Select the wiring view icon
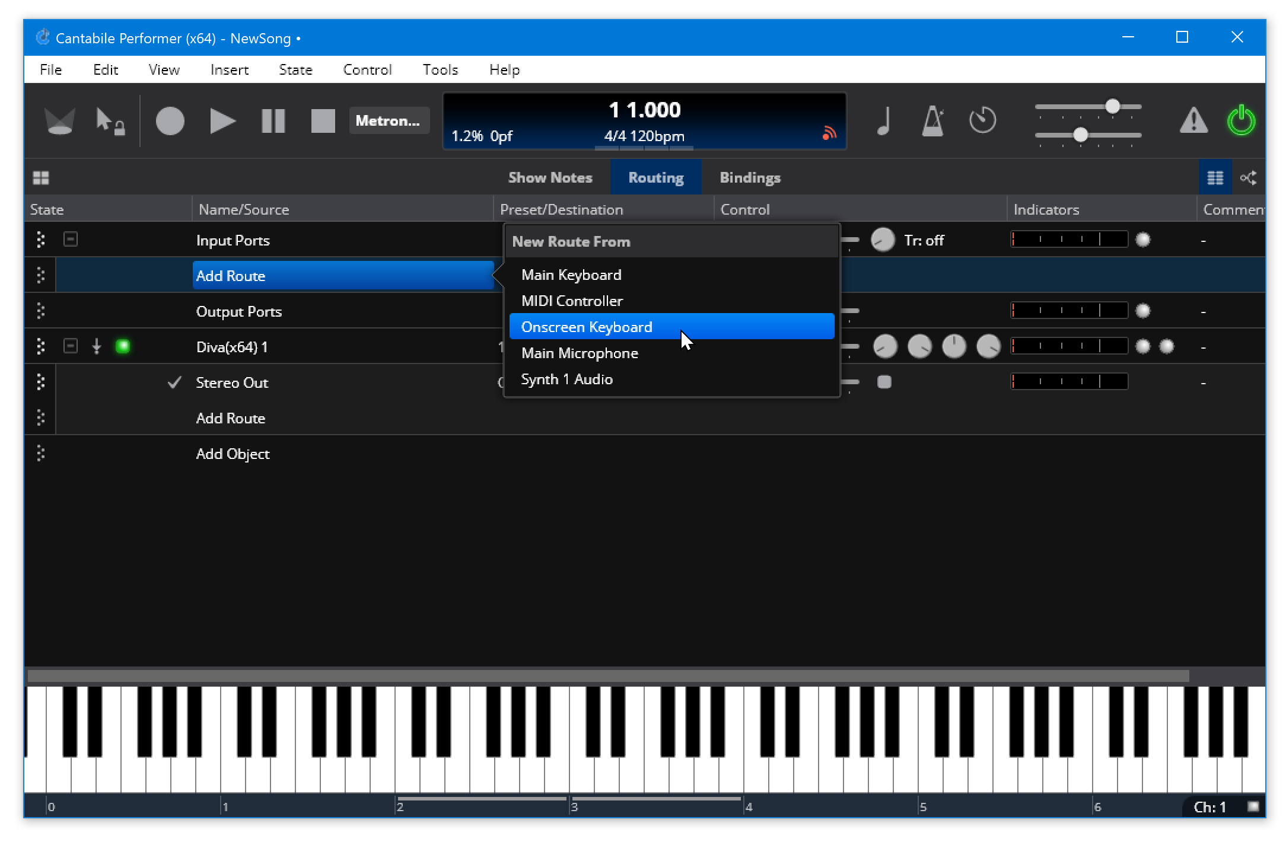 tap(1248, 177)
